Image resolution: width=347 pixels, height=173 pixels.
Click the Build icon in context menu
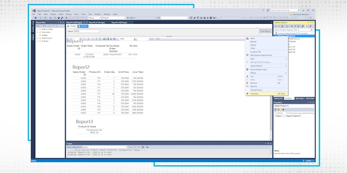pos(247,38)
